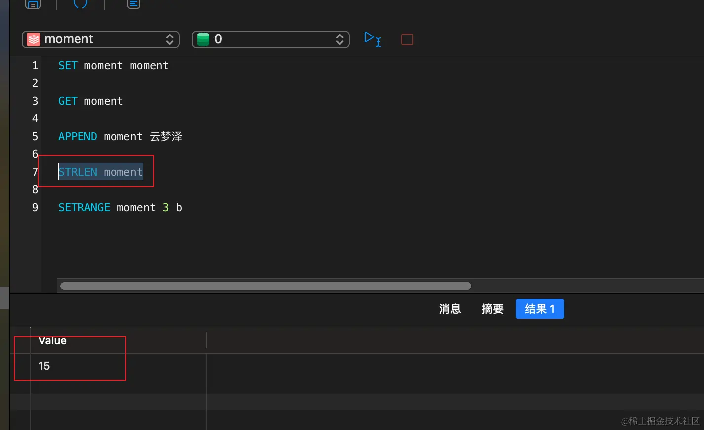This screenshot has width=704, height=430.
Task: Open the moment connection dropdown
Action: pyautogui.click(x=101, y=39)
